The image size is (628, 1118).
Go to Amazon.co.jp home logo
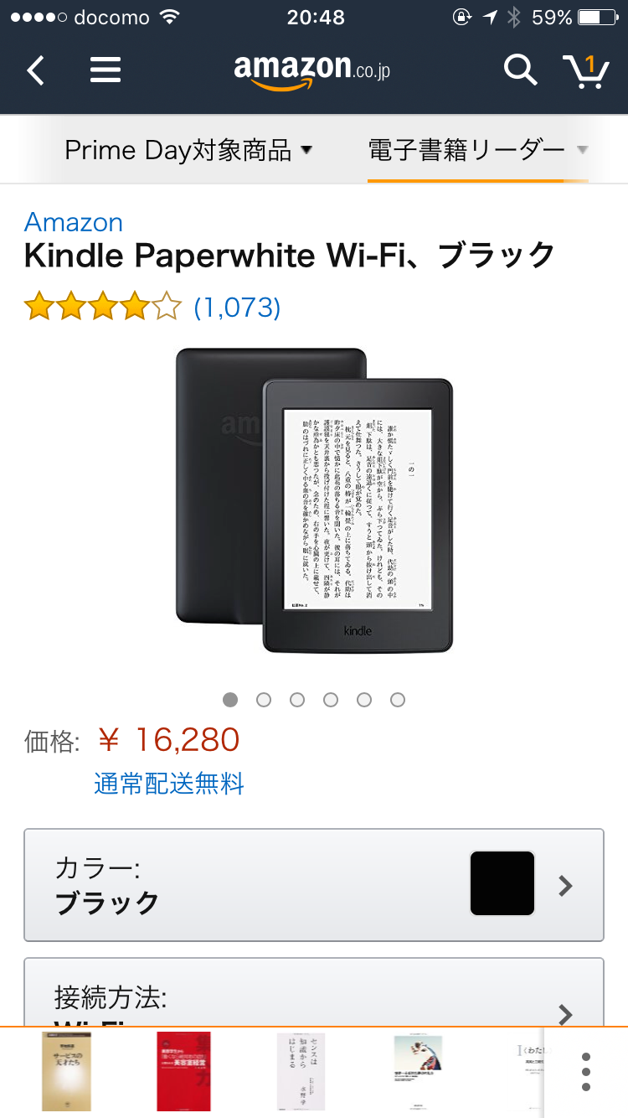point(312,70)
